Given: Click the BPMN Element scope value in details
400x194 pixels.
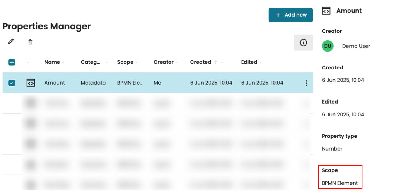Looking at the screenshot, I should [x=340, y=183].
